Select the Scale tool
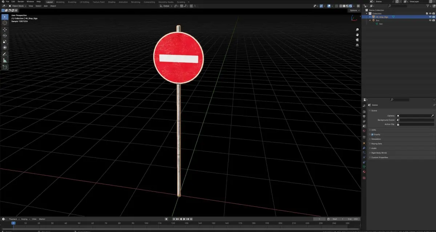Viewport: 436px width, 232px height. 5,42
